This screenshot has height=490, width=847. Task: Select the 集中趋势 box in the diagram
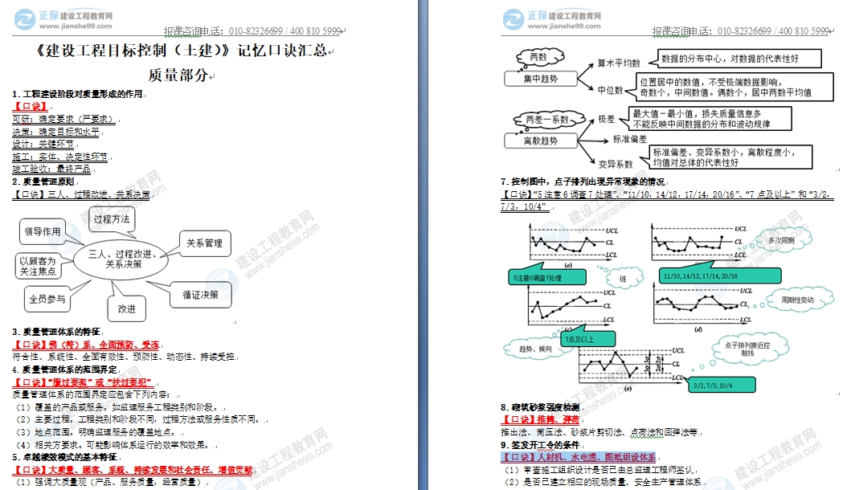tap(539, 79)
